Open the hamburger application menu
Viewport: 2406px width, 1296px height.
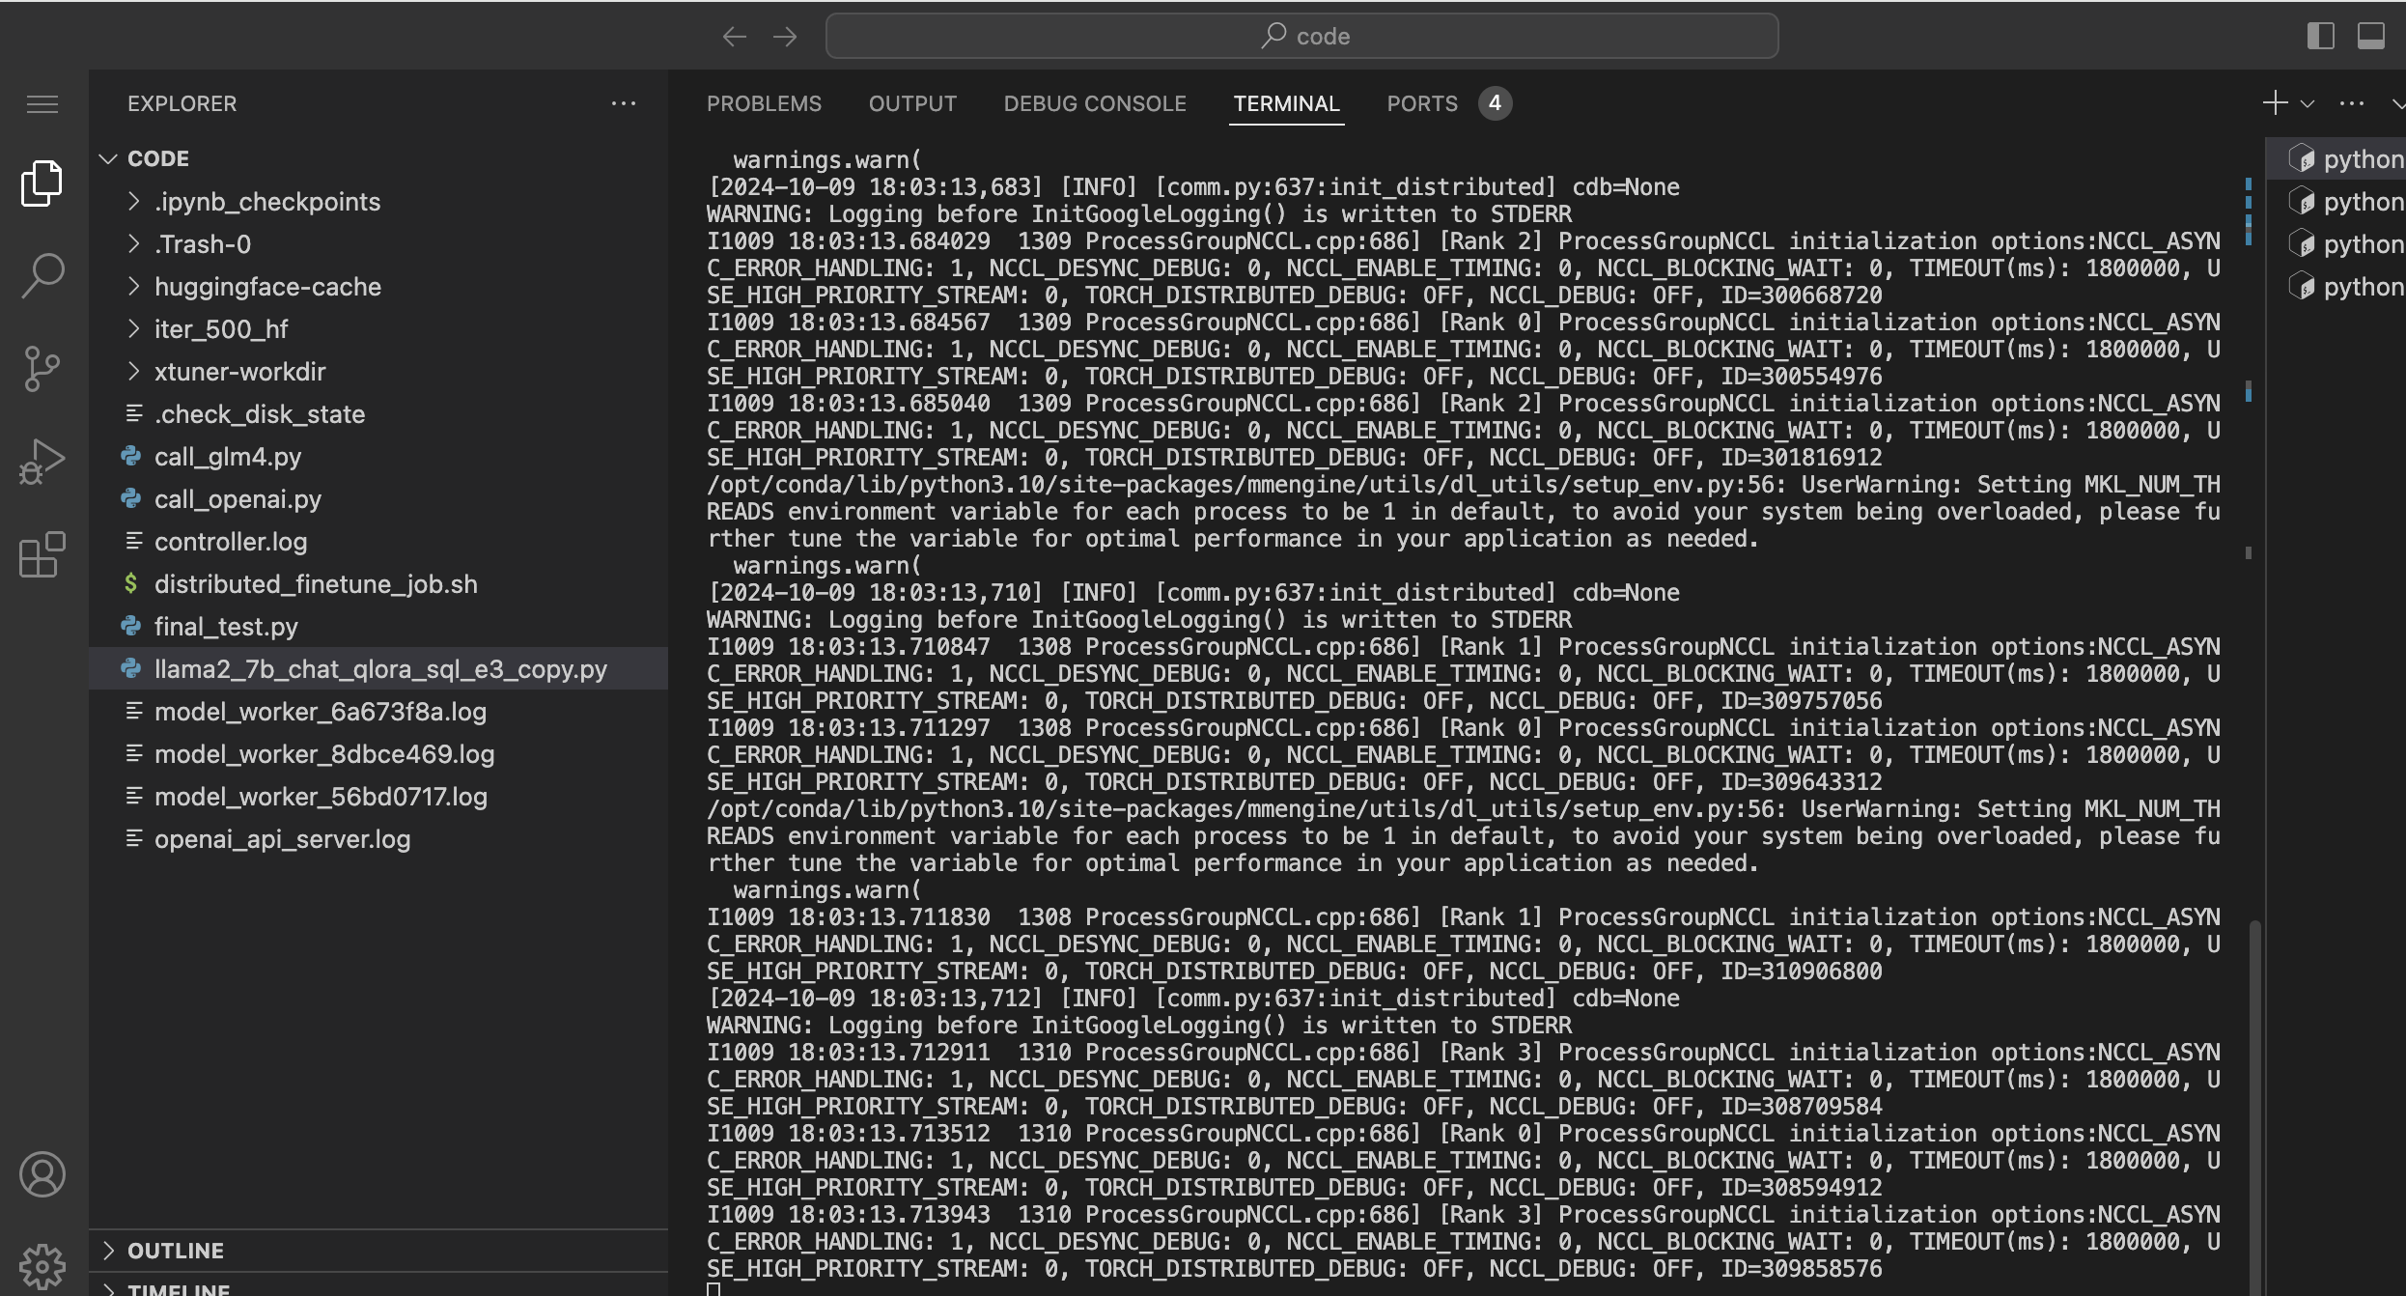click(x=42, y=104)
